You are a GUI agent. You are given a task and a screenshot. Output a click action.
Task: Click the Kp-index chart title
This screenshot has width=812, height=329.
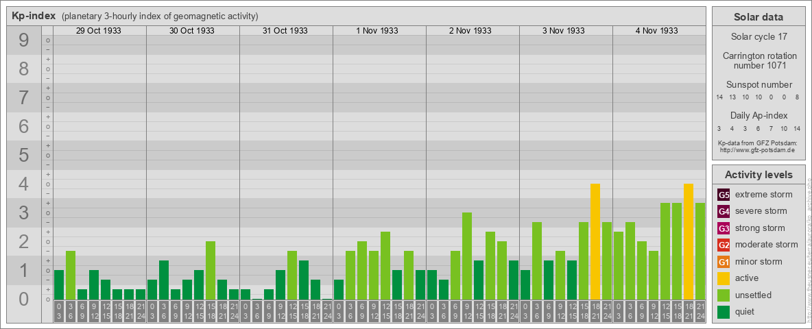coord(34,16)
